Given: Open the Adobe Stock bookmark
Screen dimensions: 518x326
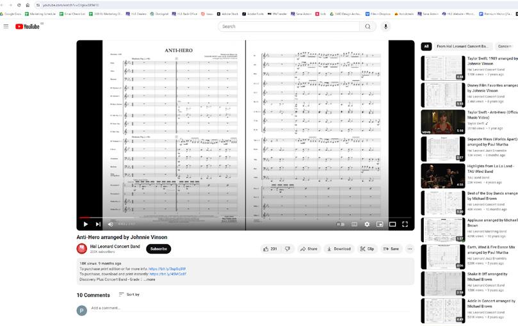Looking at the screenshot, I should [227, 14].
